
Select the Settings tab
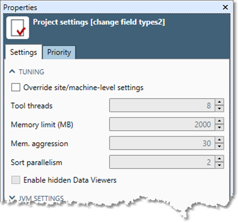pyautogui.click(x=23, y=52)
